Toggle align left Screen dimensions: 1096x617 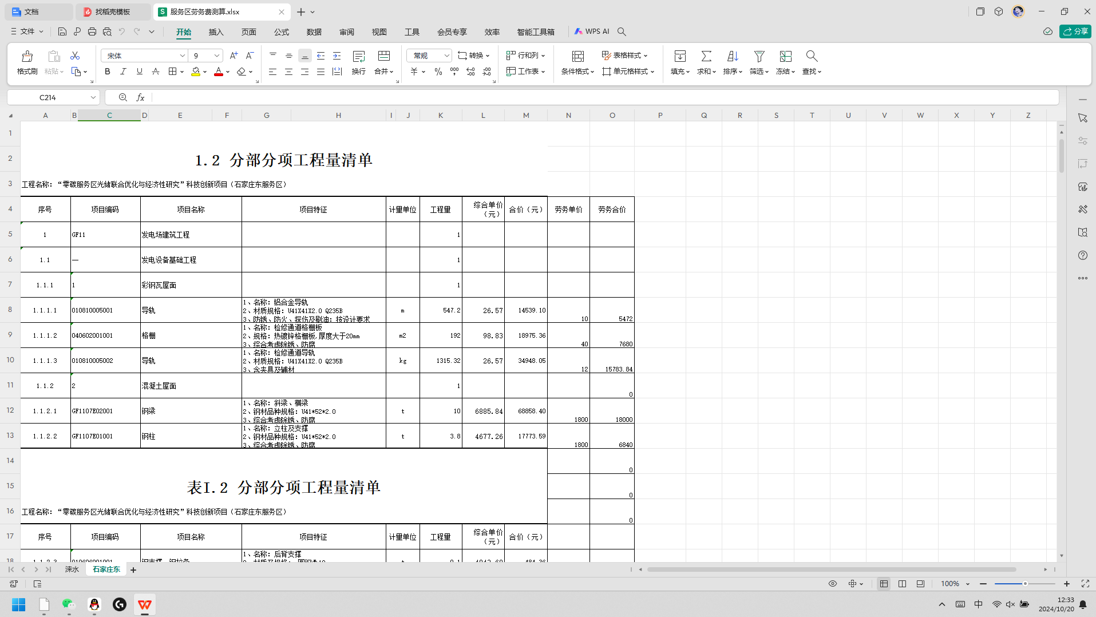click(x=272, y=72)
